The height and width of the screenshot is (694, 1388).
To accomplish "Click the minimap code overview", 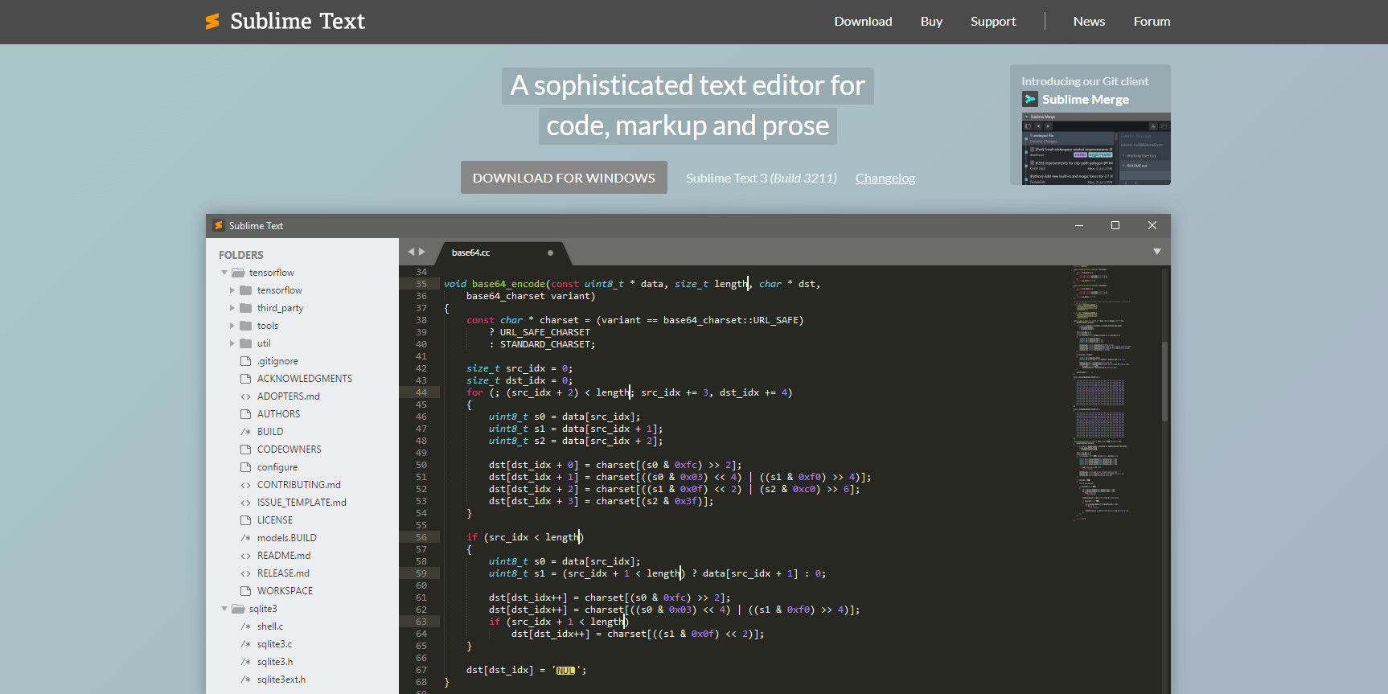I will click(1102, 394).
